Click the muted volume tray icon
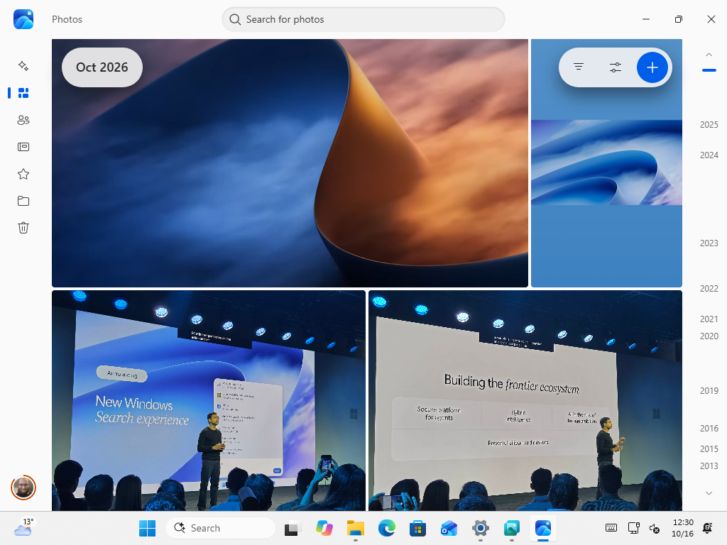This screenshot has height=545, width=727. pos(654,528)
